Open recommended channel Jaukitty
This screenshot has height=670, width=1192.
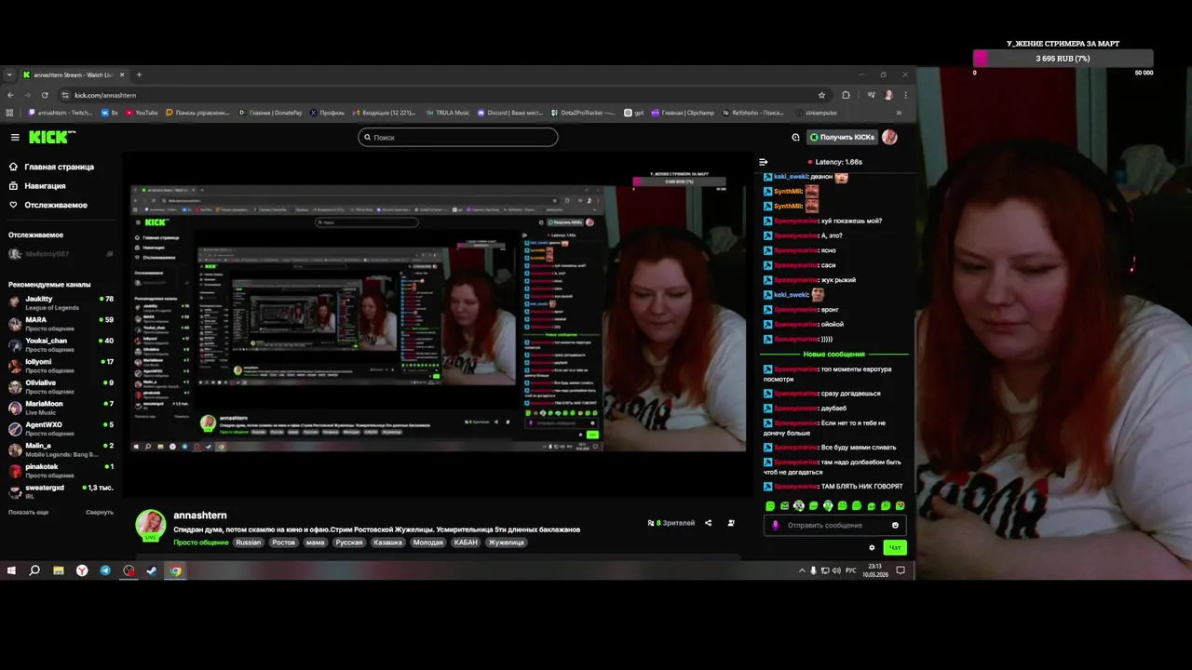(61, 302)
